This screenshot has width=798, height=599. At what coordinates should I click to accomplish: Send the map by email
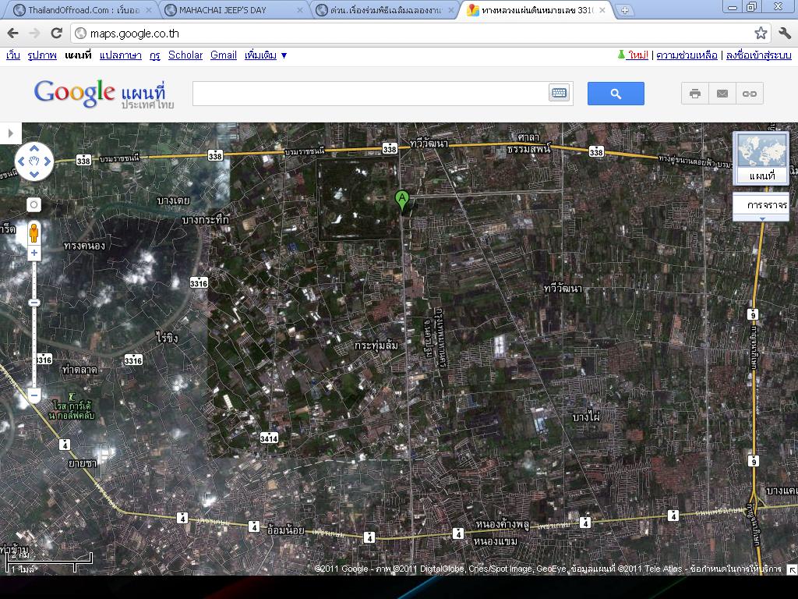tap(722, 94)
